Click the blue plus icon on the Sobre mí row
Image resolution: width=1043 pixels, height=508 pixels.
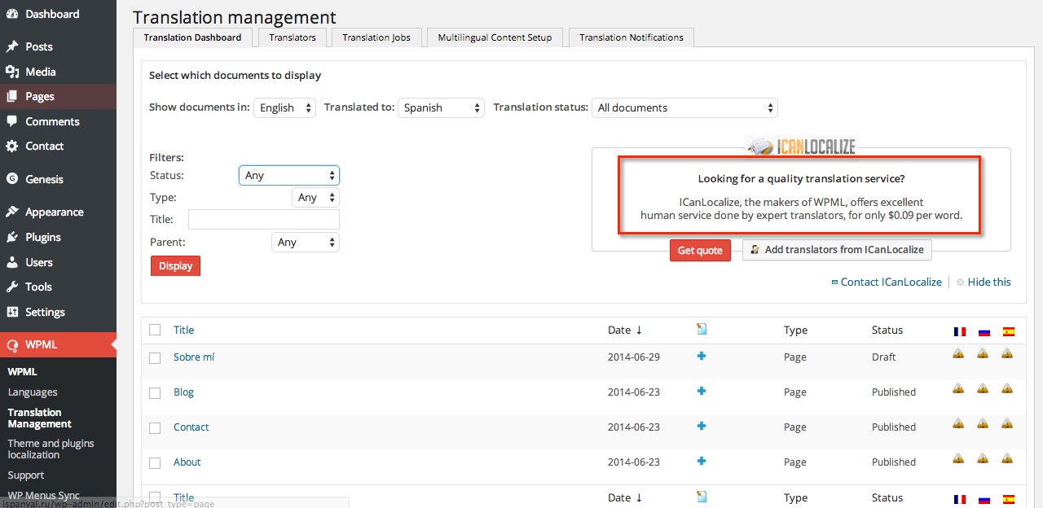pos(702,357)
